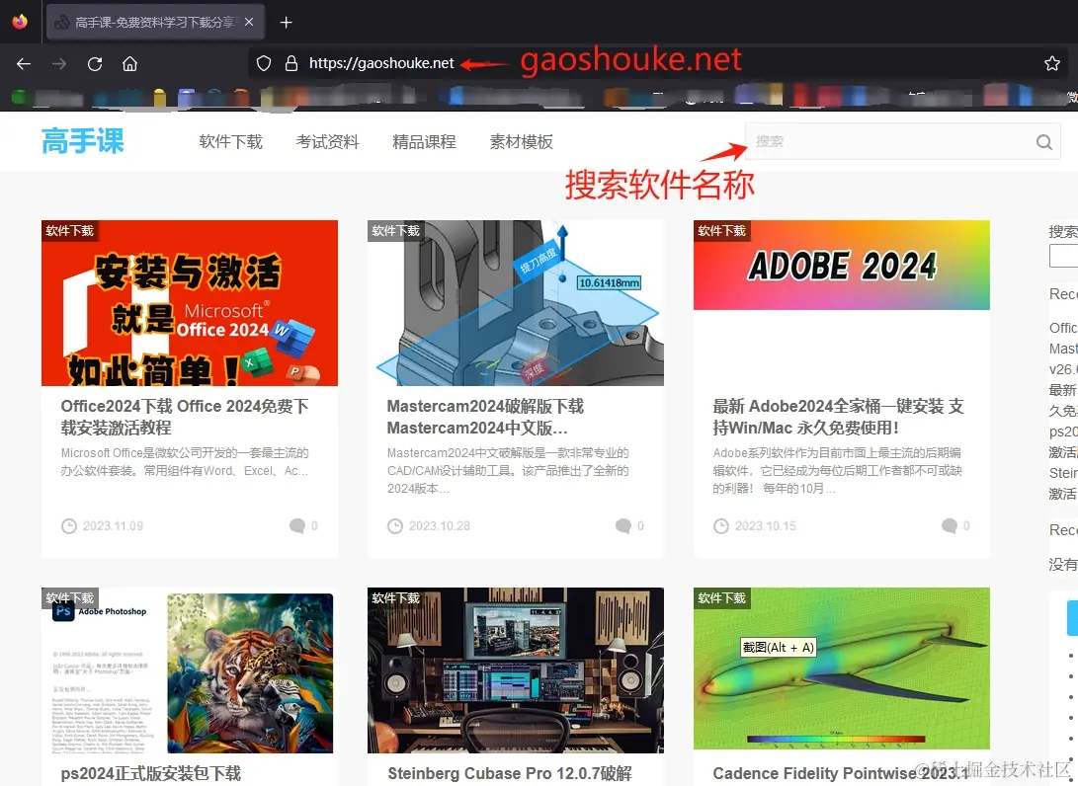The image size is (1078, 786).
Task: Open the 素材模板 menu
Action: pyautogui.click(x=521, y=141)
